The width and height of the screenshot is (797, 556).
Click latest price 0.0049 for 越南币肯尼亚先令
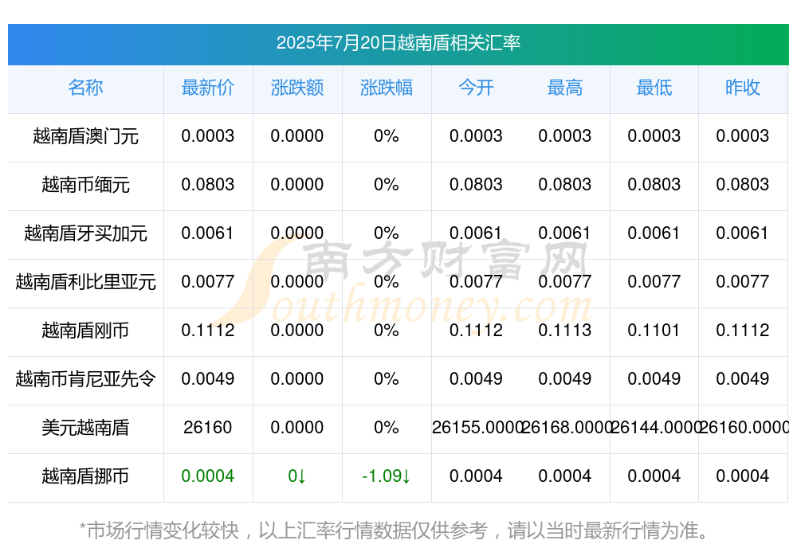(x=208, y=378)
